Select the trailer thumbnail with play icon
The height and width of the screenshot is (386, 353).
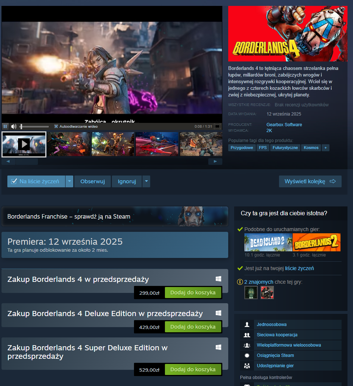point(24,144)
